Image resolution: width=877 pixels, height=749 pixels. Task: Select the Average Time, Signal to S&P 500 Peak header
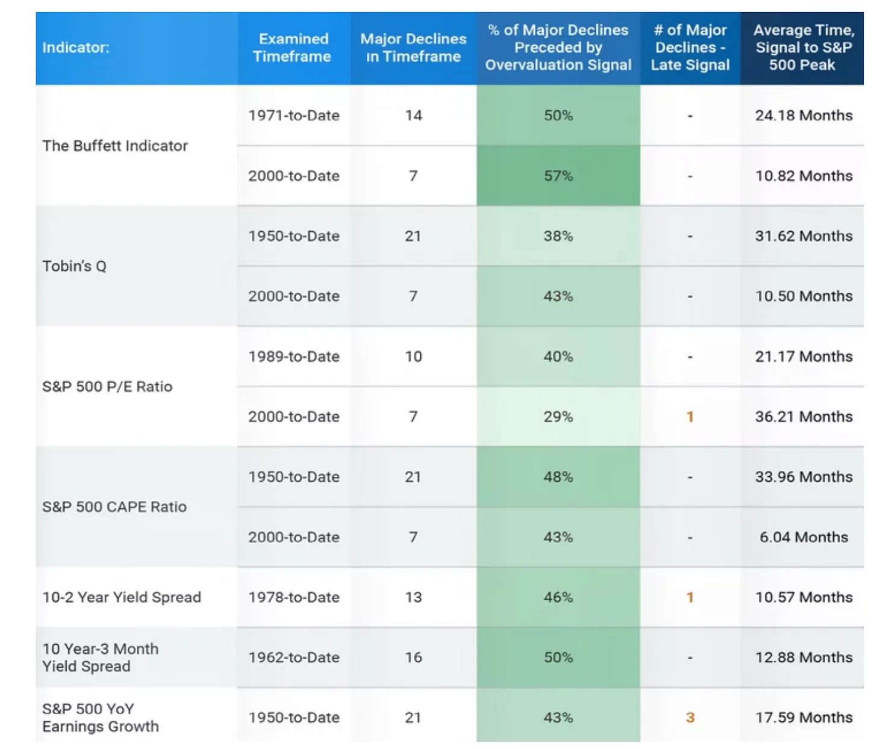tap(803, 48)
